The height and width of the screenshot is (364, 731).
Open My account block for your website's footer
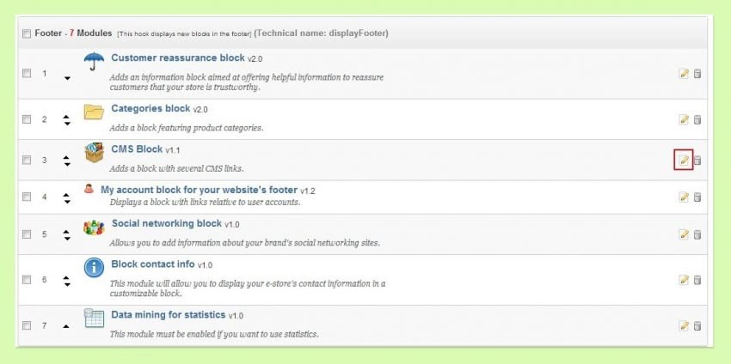(199, 190)
